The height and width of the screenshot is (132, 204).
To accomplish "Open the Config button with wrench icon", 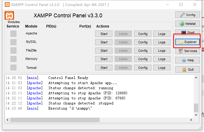I will [187, 15].
